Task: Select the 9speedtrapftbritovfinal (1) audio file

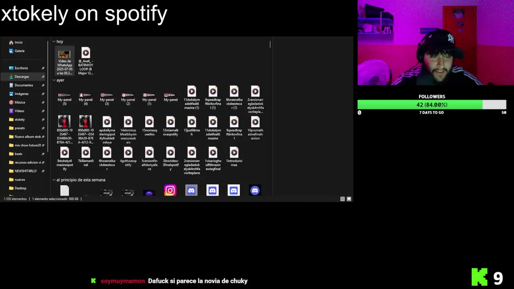Action: click(x=213, y=98)
